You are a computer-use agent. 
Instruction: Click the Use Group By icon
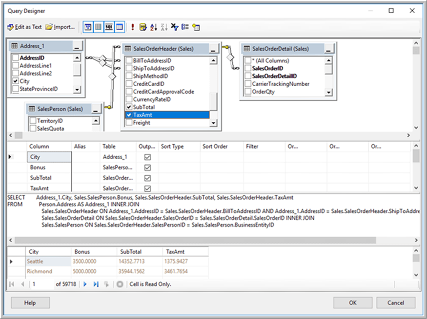tap(185, 27)
